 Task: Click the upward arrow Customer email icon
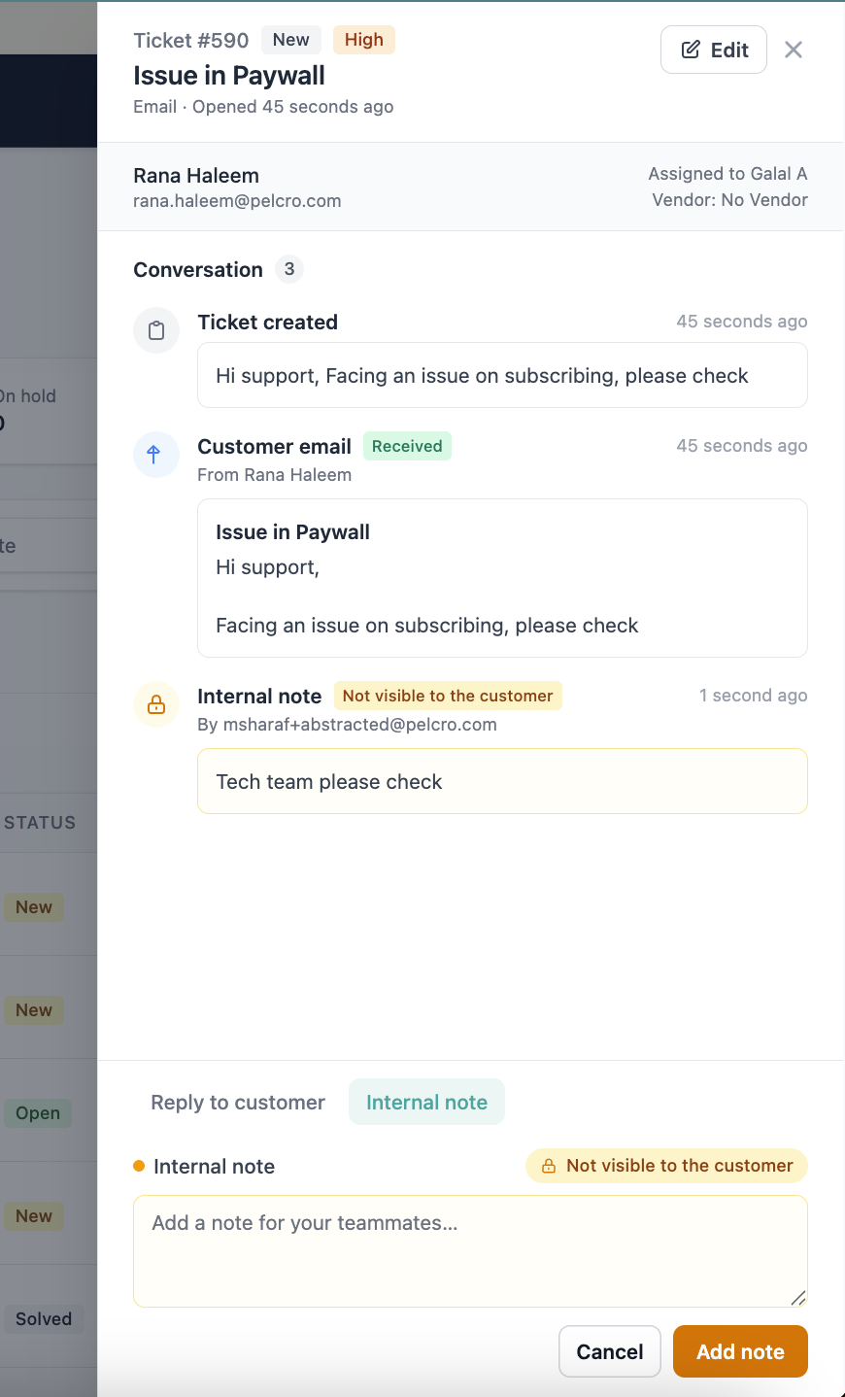[x=153, y=455]
